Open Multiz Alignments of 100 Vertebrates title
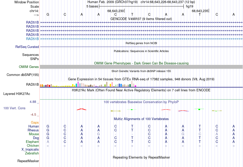This screenshot has height=167, width=243. 141,119
